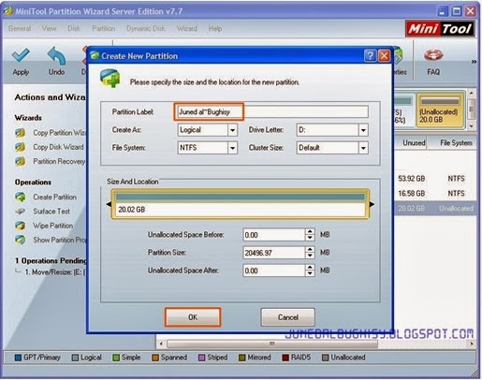Select the 16.58 GB NTFS row
The width and height of the screenshot is (482, 380).
pyautogui.click(x=435, y=194)
